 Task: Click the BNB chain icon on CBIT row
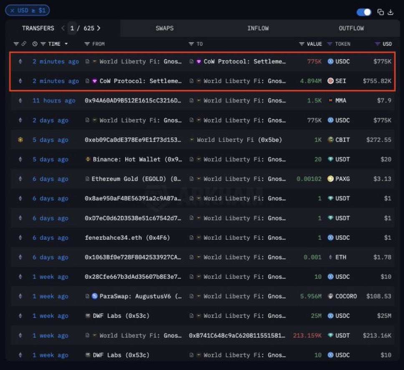(20, 140)
